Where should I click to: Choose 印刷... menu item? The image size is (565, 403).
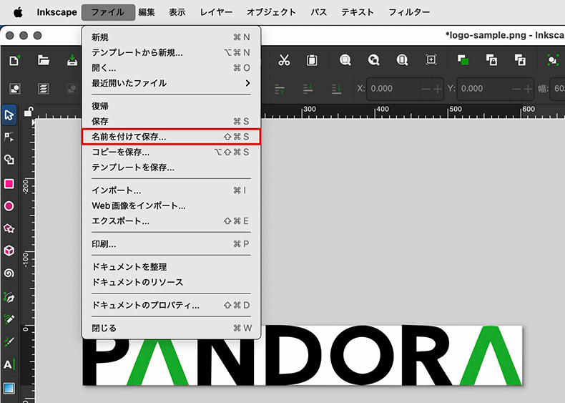[x=171, y=244]
